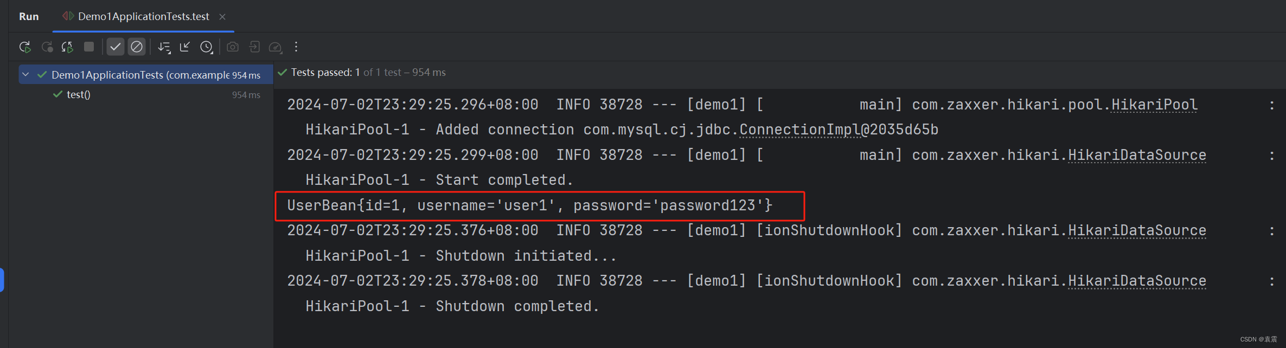Take a screenshot with the camera icon
This screenshot has height=348, width=1286.
232,47
